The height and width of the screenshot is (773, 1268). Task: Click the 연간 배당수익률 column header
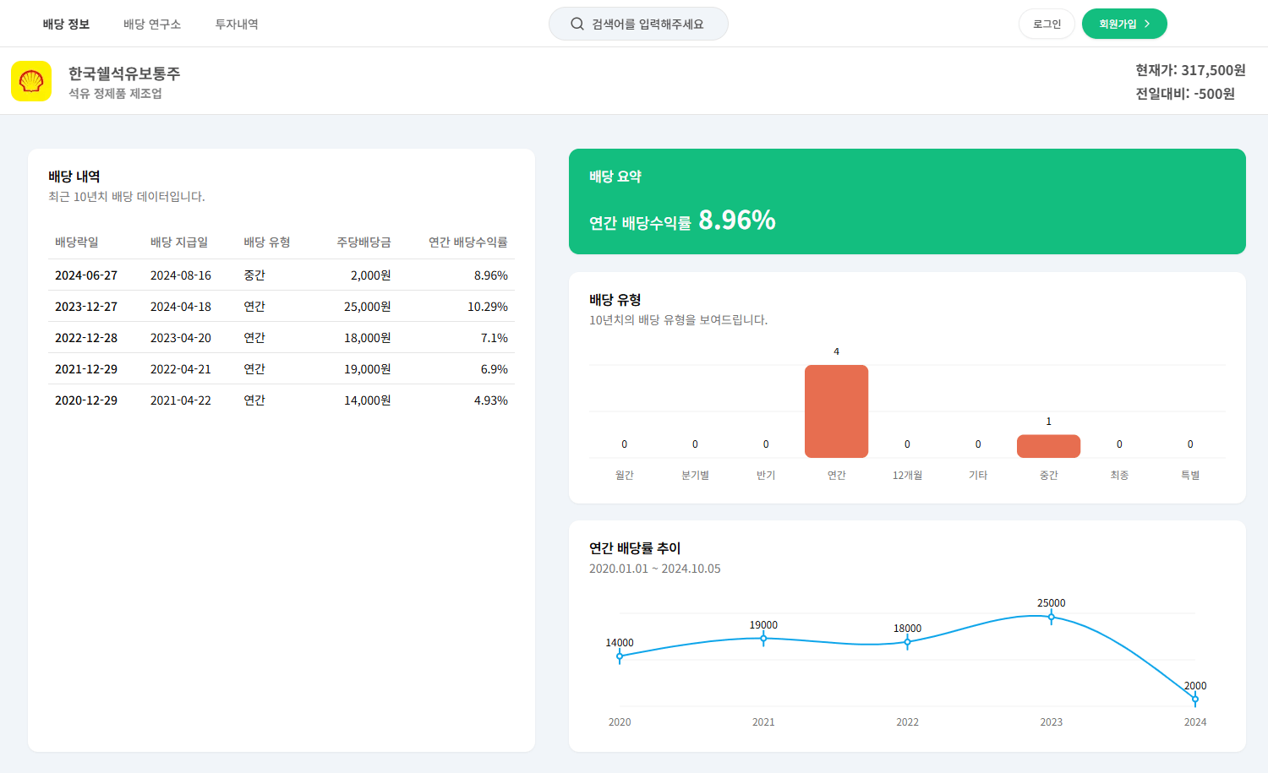[468, 242]
